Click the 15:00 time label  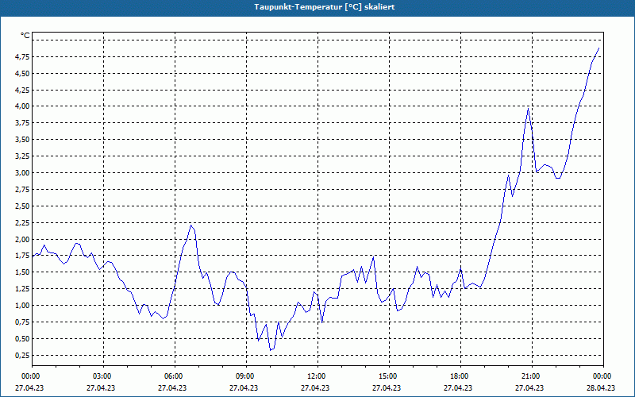(387, 376)
